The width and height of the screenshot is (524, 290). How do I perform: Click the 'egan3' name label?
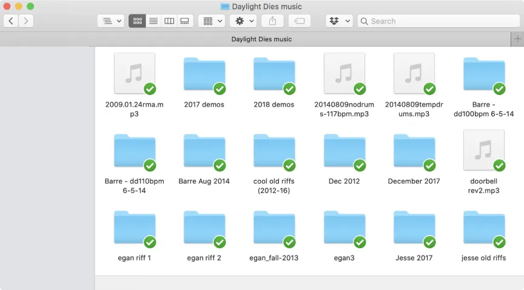click(x=344, y=258)
